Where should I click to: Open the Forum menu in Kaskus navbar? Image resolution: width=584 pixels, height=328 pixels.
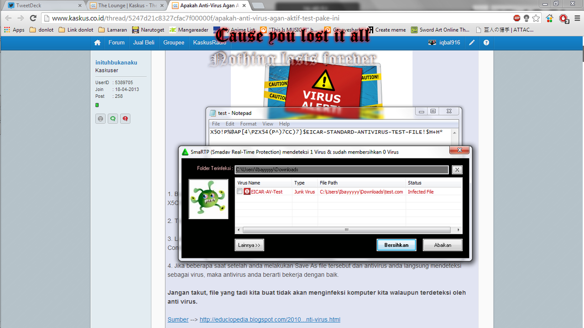(x=116, y=42)
